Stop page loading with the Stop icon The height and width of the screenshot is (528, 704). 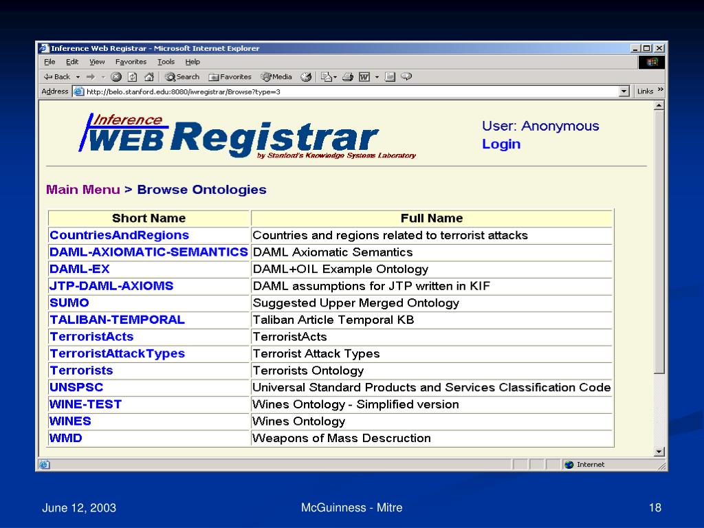coord(115,77)
